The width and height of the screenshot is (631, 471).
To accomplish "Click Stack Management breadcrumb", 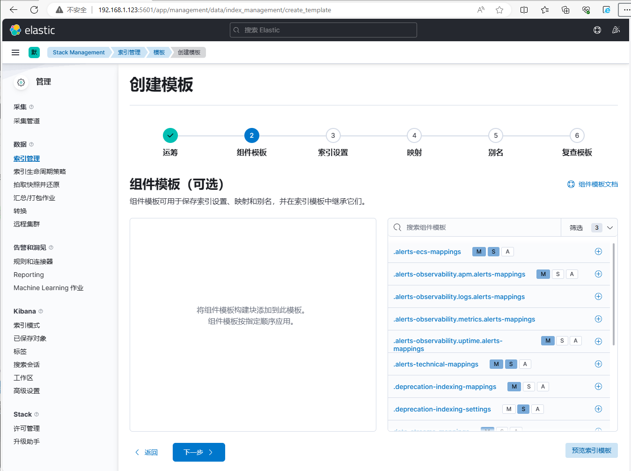I will point(79,52).
